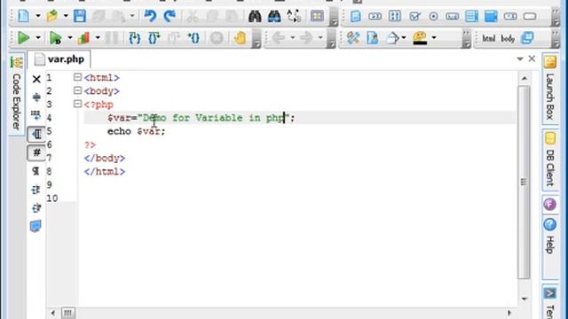Save the file with the floppy icon
This screenshot has height=319, width=568.
[x=80, y=16]
